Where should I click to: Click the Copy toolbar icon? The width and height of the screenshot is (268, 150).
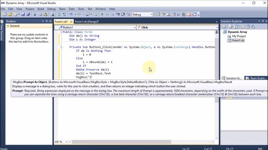40,15
